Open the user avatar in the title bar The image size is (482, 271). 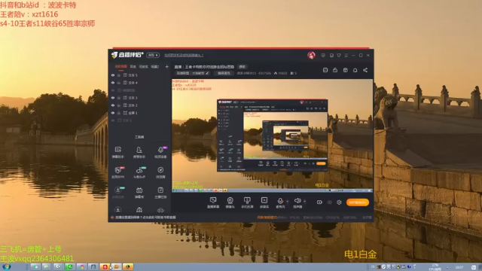pos(311,55)
